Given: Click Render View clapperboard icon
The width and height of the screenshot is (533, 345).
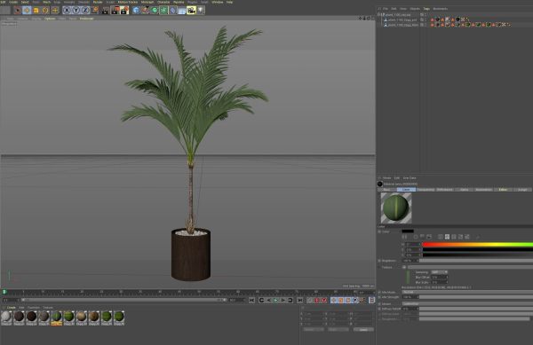Looking at the screenshot, I should click(x=106, y=11).
